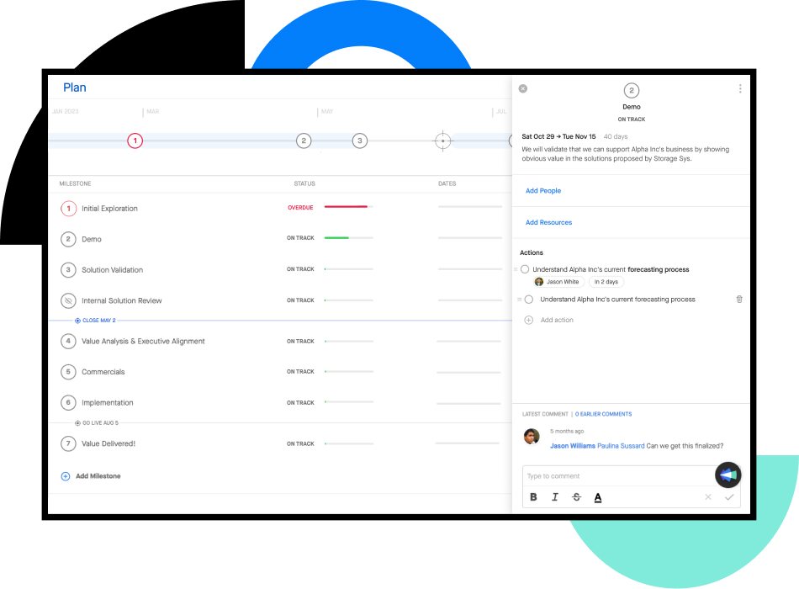Click the Plan heading
Image resolution: width=799 pixels, height=589 pixels.
74,88
